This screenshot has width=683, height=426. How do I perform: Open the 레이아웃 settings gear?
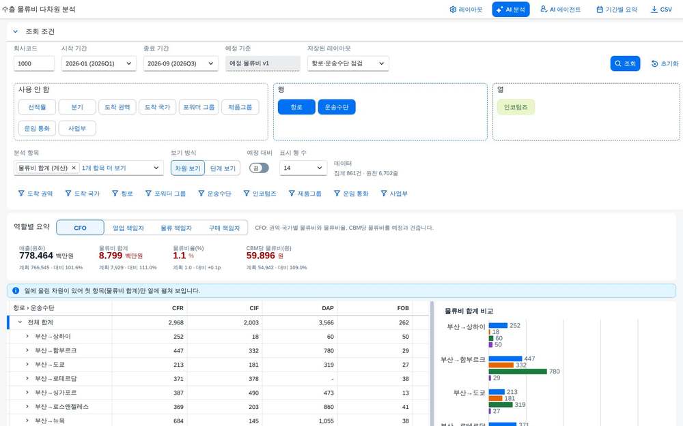(466, 10)
